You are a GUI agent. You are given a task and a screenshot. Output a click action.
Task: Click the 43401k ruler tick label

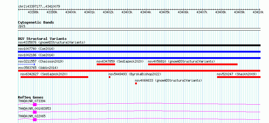pyautogui.click(x=90, y=12)
